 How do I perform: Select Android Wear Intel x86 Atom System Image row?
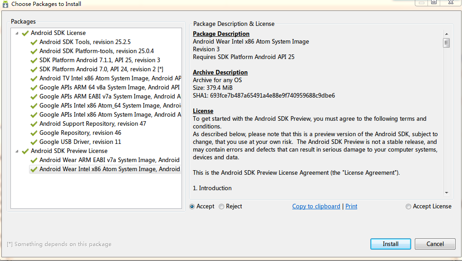point(105,169)
